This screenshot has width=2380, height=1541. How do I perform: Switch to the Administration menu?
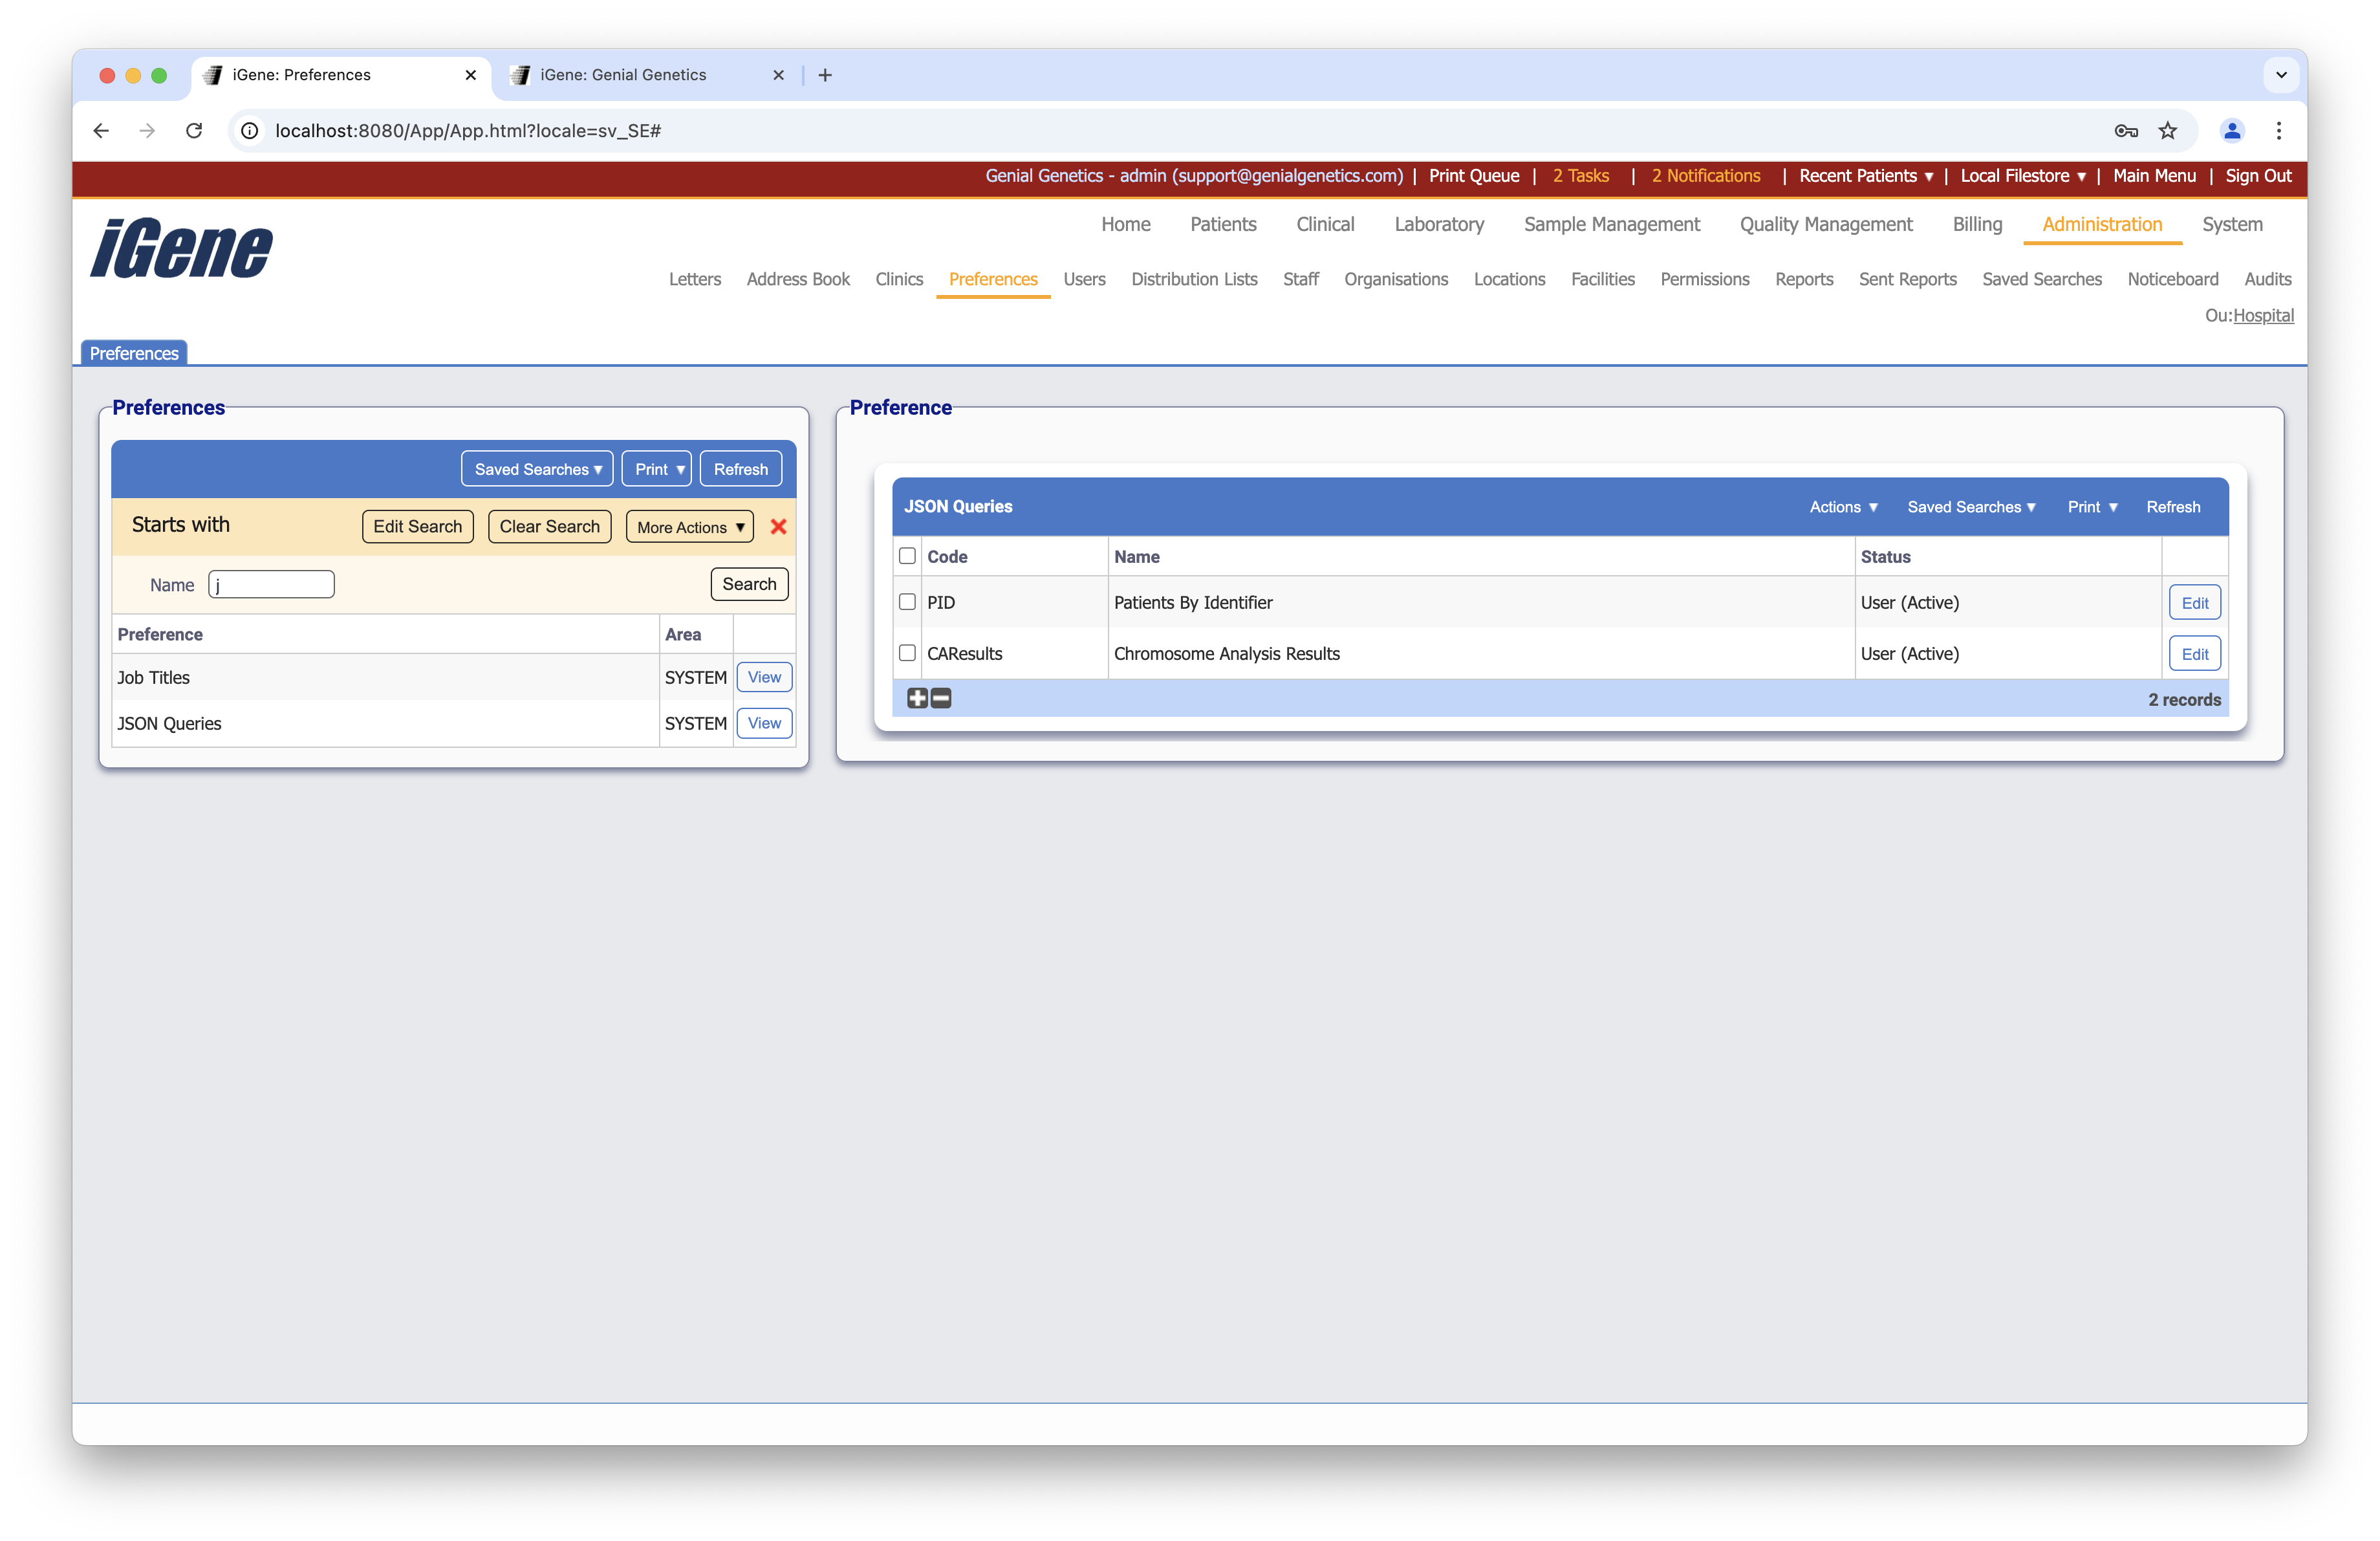pyautogui.click(x=2101, y=224)
